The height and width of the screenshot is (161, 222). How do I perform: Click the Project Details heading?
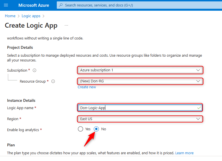tap(20, 47)
